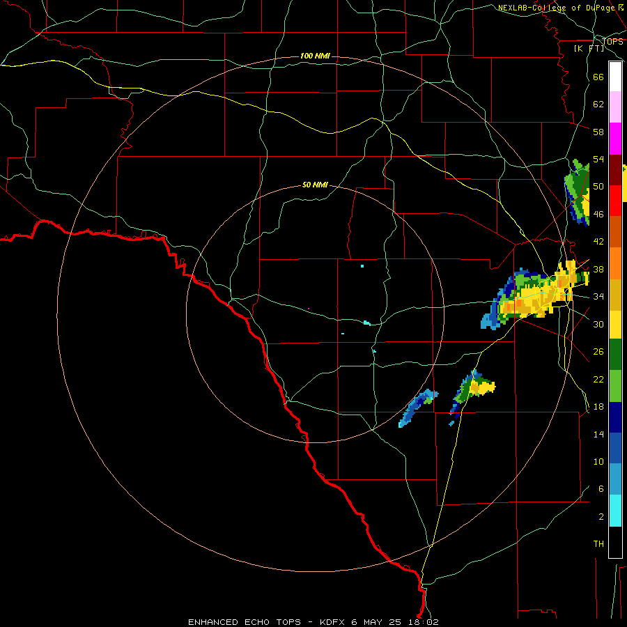Viewport: 627px width, 627px height.
Task: Click the '26' legend value
Action: point(598,352)
